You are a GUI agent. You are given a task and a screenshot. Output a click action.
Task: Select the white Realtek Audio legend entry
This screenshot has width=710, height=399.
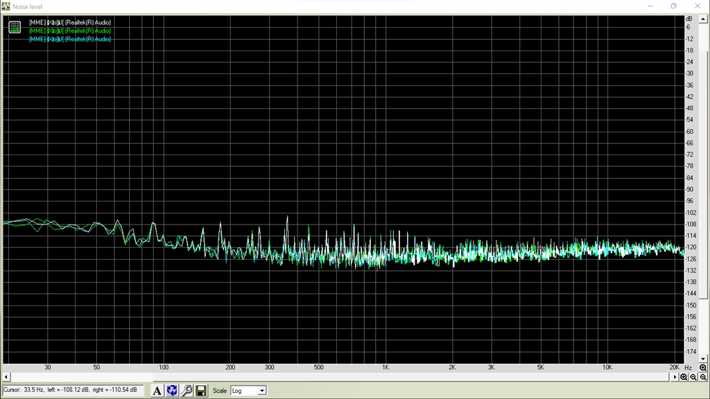click(70, 22)
